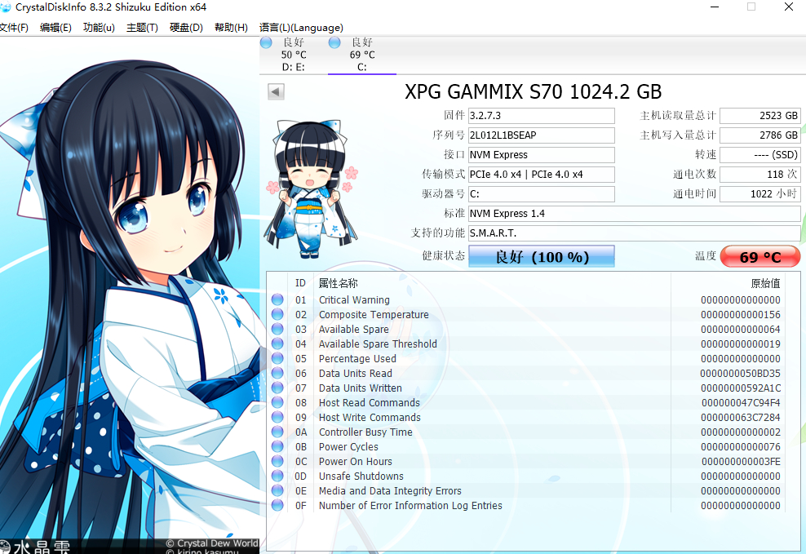Click status orb for Host Read Commands
806x554 pixels.
277,402
